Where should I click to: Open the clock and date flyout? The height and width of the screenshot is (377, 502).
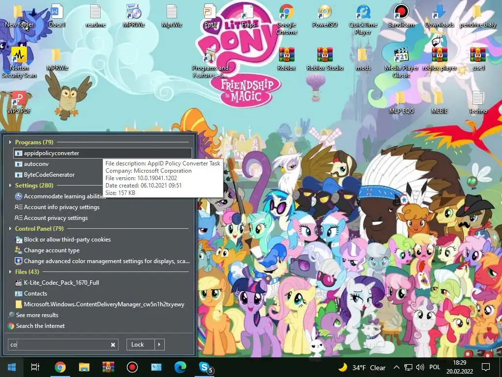pos(460,367)
